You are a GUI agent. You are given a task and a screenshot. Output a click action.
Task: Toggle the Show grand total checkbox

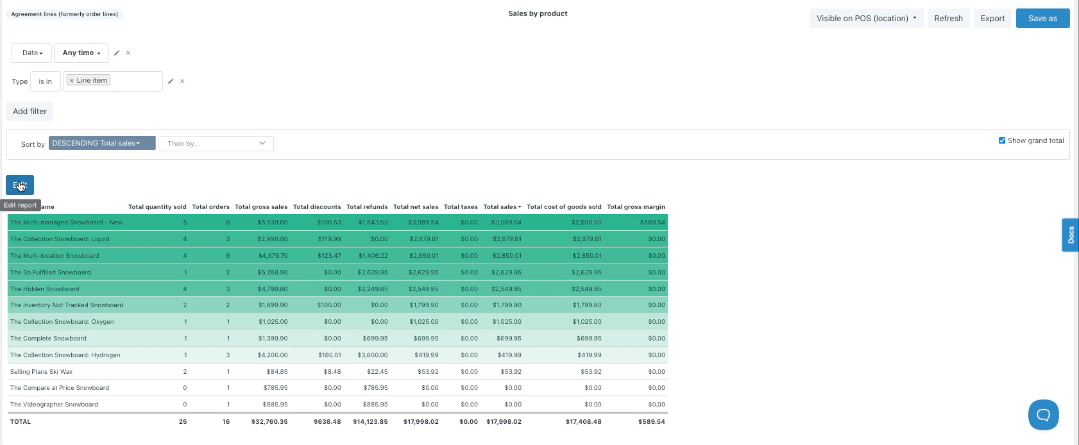pos(1002,140)
